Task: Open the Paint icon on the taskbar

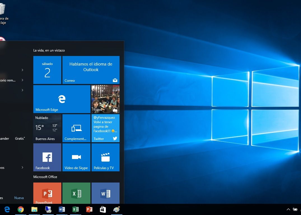Action: tap(116, 209)
